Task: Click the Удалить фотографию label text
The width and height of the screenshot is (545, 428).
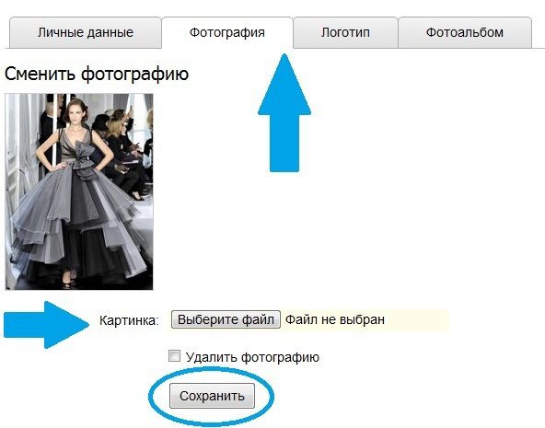Action: [x=252, y=357]
